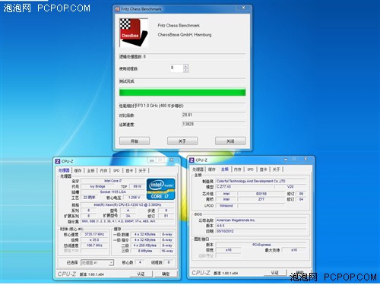380x285 pixels.
Task: Click the chipset ID value ID0158
Action: coord(261,194)
